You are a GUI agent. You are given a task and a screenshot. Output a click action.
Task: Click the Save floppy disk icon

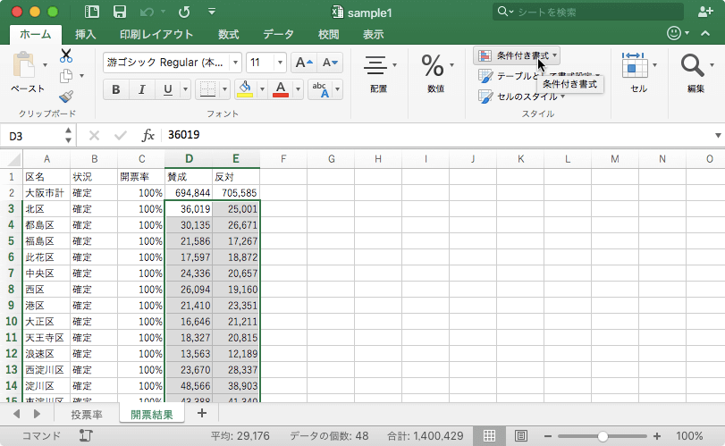click(120, 12)
